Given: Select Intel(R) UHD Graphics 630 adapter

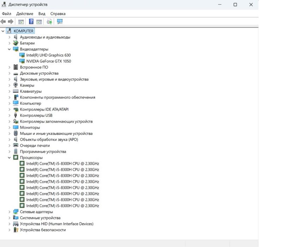Looking at the screenshot, I should [x=49, y=55].
